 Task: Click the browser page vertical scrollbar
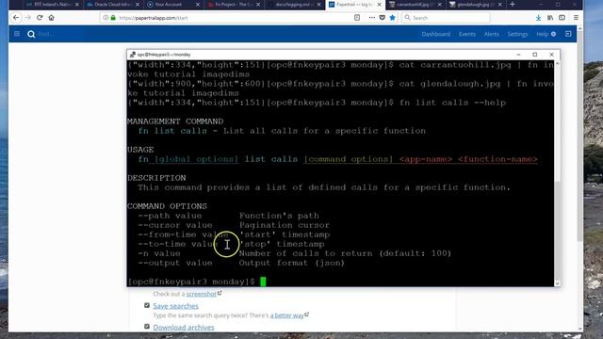[580, 177]
